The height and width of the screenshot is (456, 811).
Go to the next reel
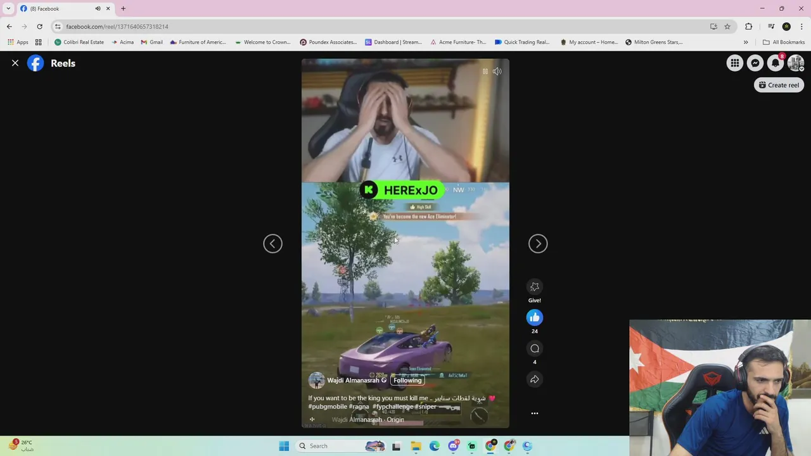tap(538, 244)
